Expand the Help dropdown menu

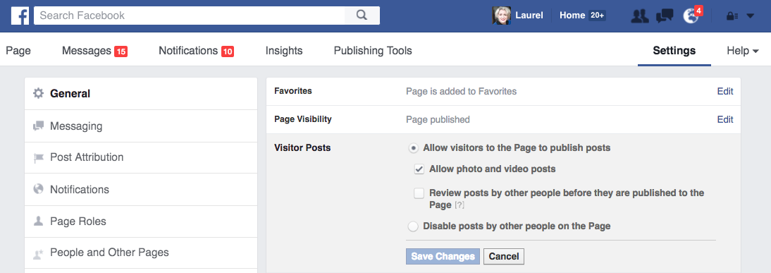(x=743, y=51)
